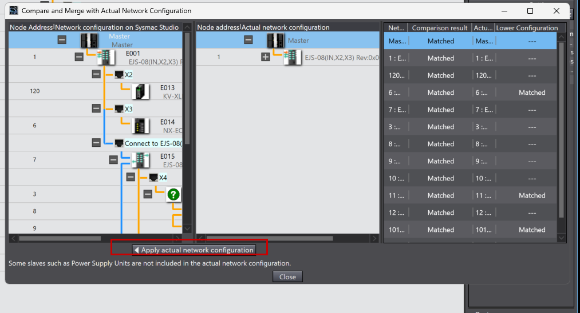Image resolution: width=580 pixels, height=313 pixels.
Task: Click the EJS-08 icon in actual network pane
Action: click(292, 57)
